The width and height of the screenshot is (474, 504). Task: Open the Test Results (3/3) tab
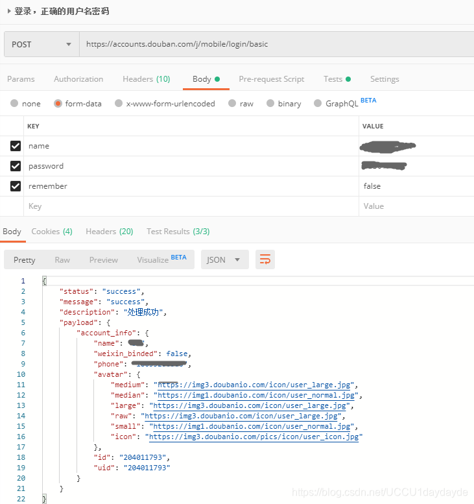pos(178,232)
